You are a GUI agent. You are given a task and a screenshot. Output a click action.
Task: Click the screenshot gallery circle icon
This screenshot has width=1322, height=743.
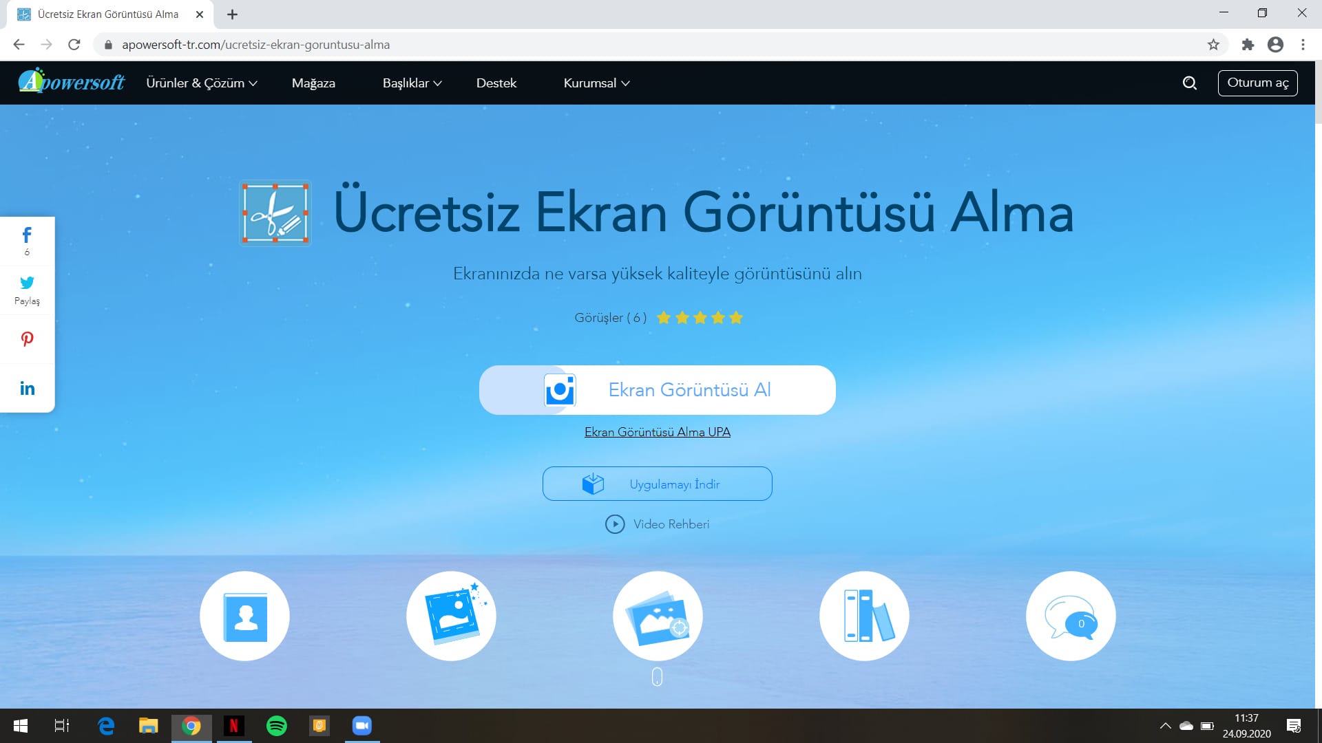658,616
